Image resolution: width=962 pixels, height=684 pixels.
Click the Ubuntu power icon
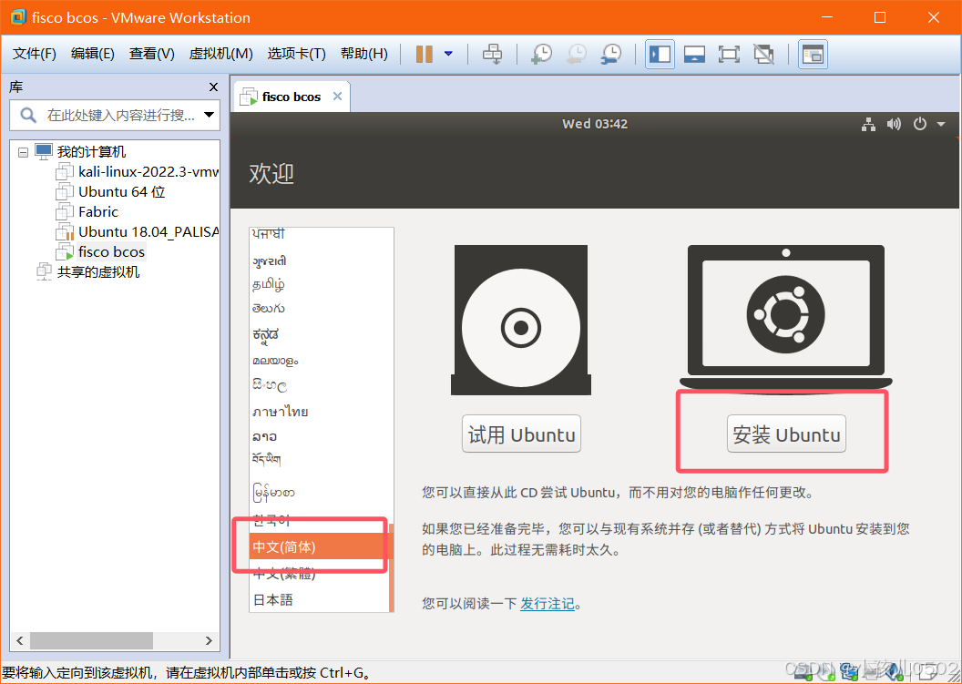920,125
